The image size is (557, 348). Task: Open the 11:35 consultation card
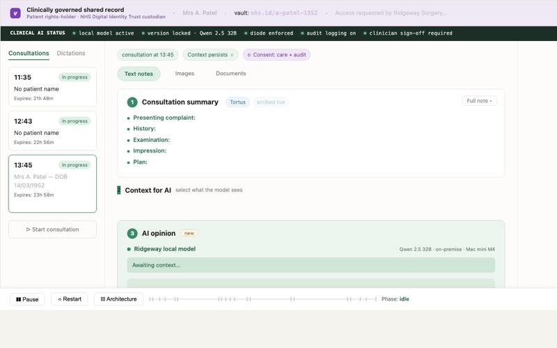[53, 87]
